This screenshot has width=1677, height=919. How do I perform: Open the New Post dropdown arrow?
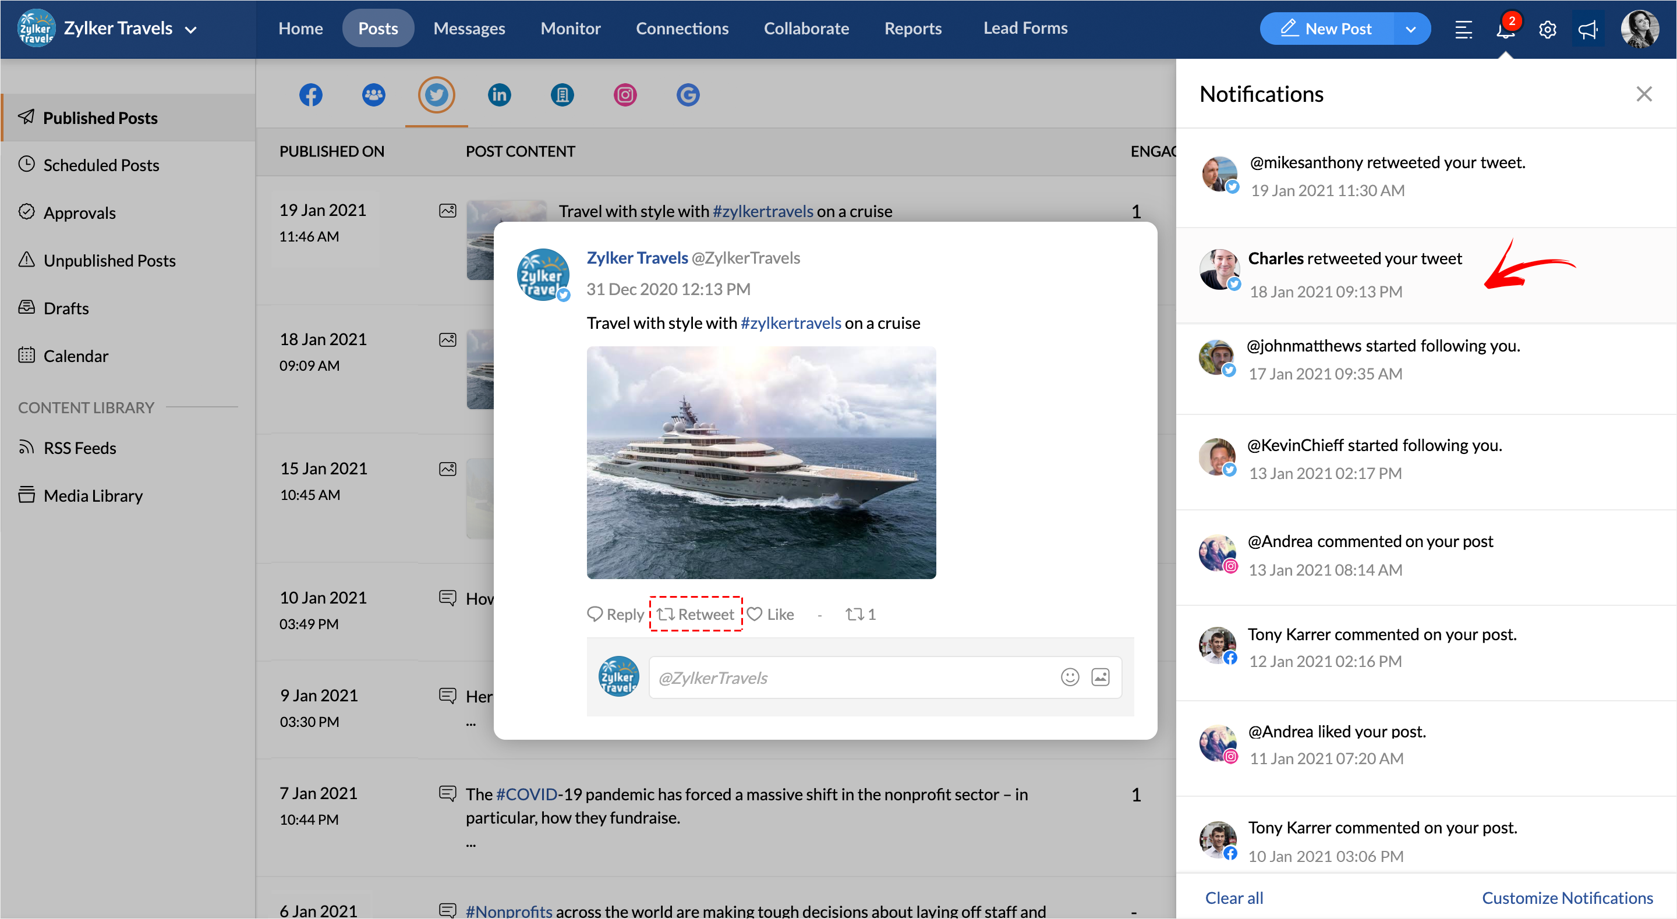click(1411, 29)
